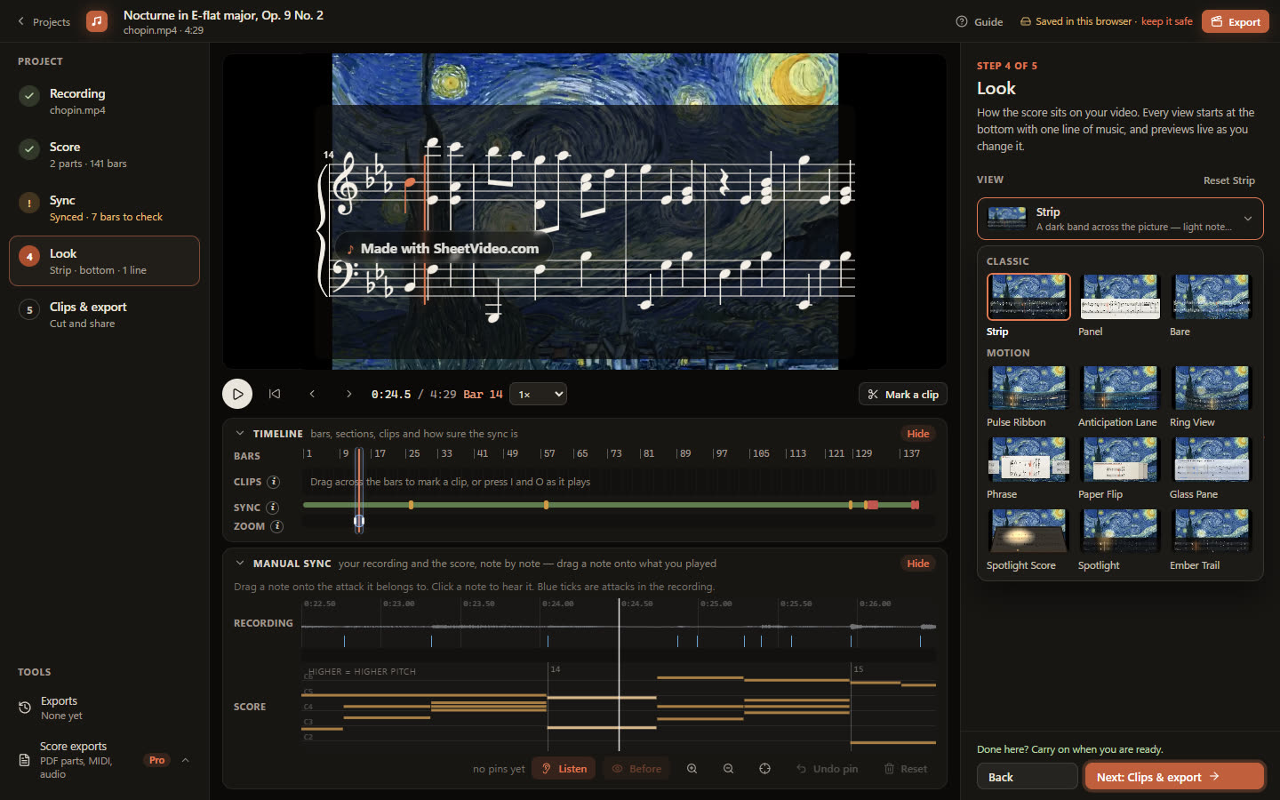The image size is (1280, 800).
Task: Collapse the Timeline section chevron
Action: coord(240,434)
